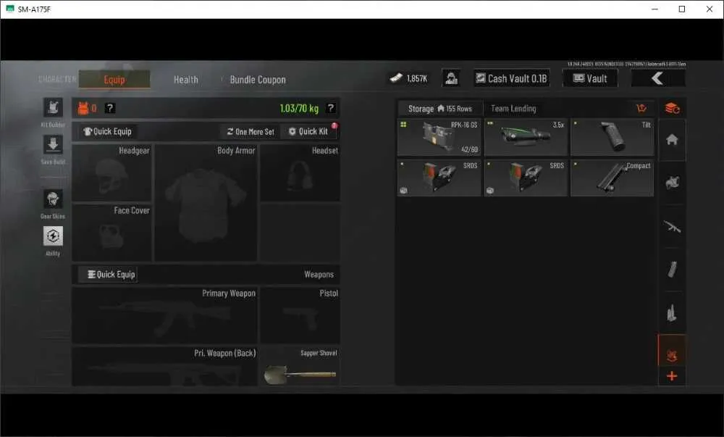Viewport: 724px width, 437px height.
Task: Select the empty Face Cover slot
Action: click(x=111, y=233)
